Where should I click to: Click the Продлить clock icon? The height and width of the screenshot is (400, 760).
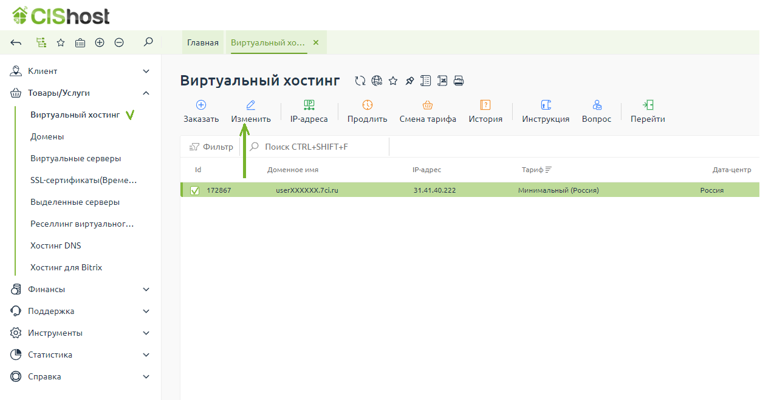pos(367,105)
